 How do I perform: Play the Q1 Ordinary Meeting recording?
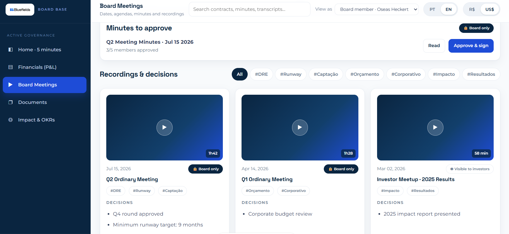coord(300,128)
